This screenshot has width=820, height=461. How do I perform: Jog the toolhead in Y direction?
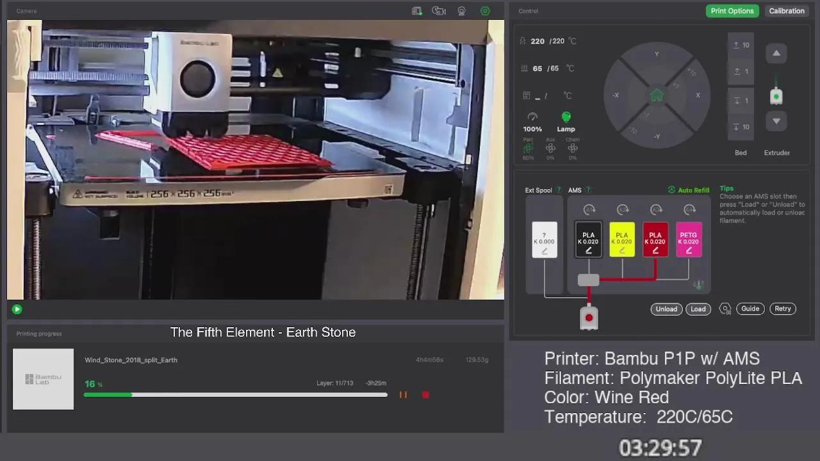point(657,54)
